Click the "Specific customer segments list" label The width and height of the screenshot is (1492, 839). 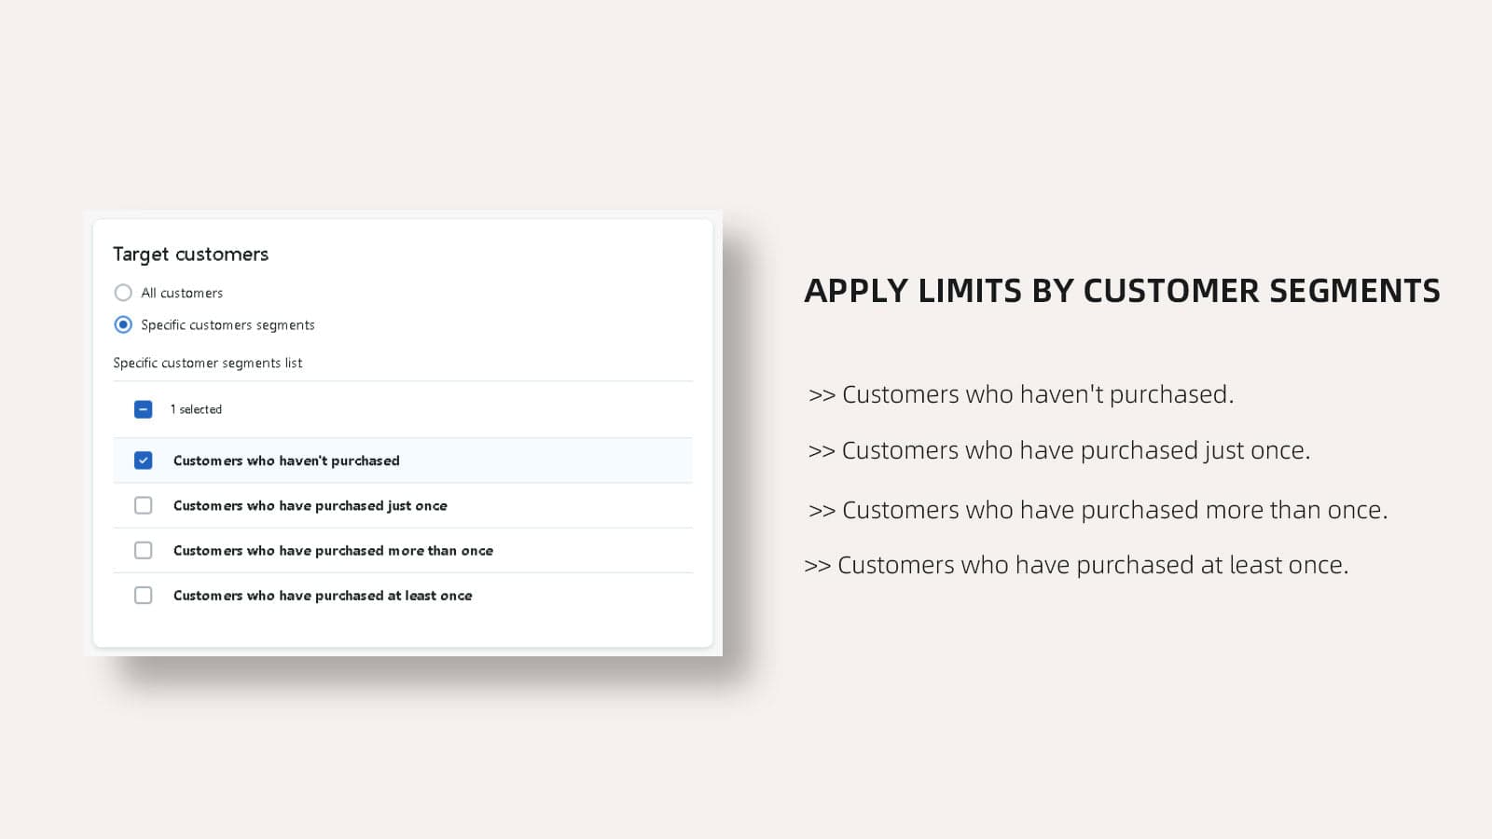click(x=207, y=363)
